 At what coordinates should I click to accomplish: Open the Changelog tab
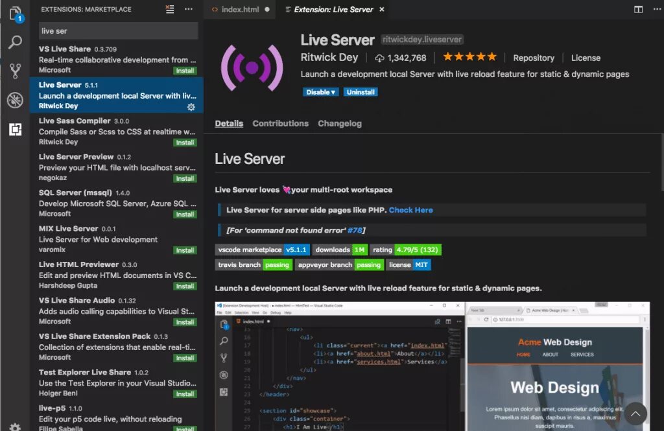[x=340, y=124]
